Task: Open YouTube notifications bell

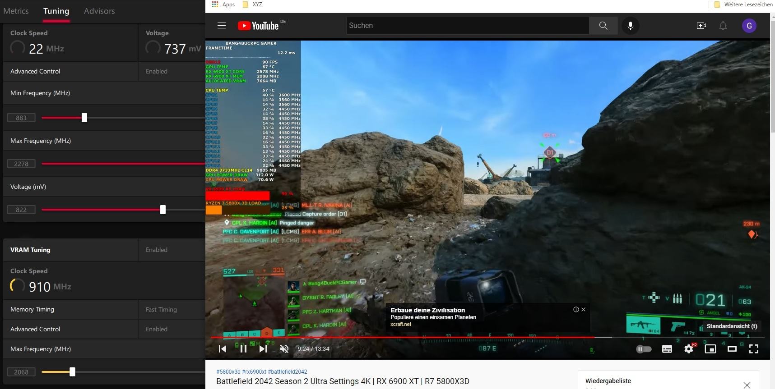Action: [x=723, y=26]
